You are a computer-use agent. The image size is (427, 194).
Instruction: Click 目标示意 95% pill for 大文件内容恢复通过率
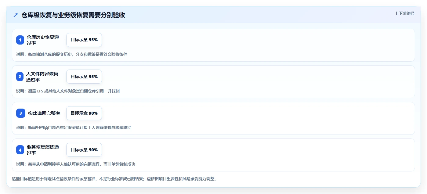point(84,77)
